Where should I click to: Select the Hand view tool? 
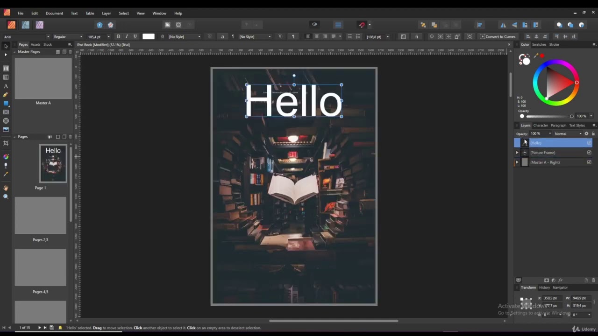click(6, 188)
